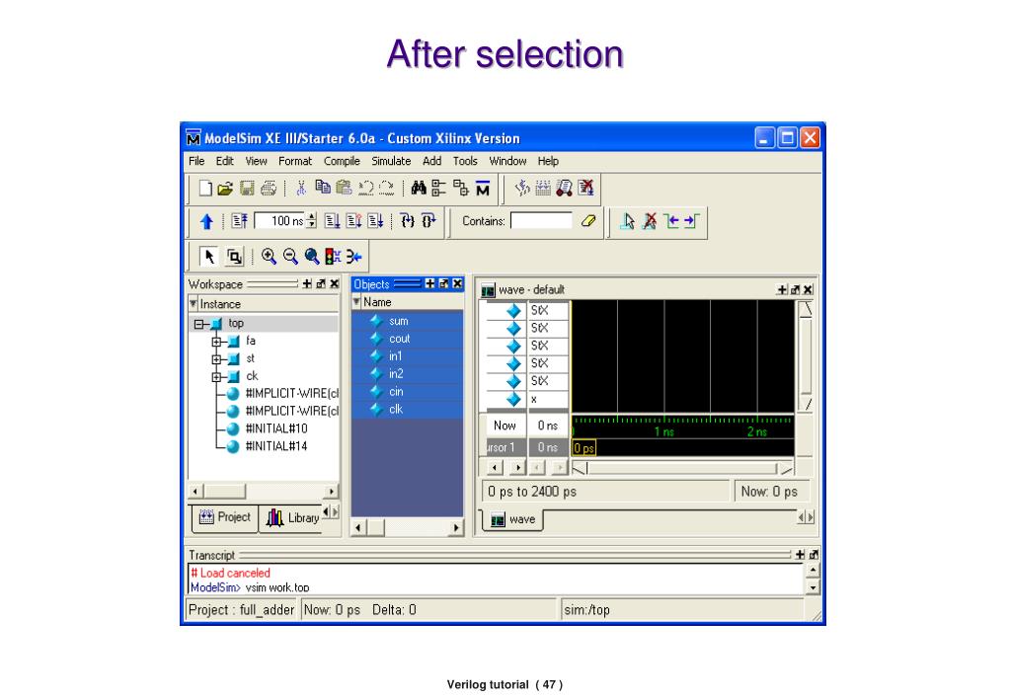This screenshot has height=699, width=1010.
Task: Switch to the Library tab
Action: click(x=292, y=517)
